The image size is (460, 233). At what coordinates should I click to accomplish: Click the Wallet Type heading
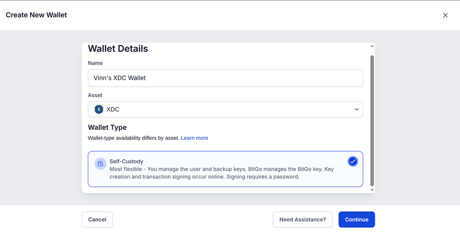(107, 127)
